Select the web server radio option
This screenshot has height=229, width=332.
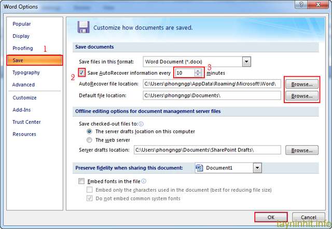click(90, 140)
